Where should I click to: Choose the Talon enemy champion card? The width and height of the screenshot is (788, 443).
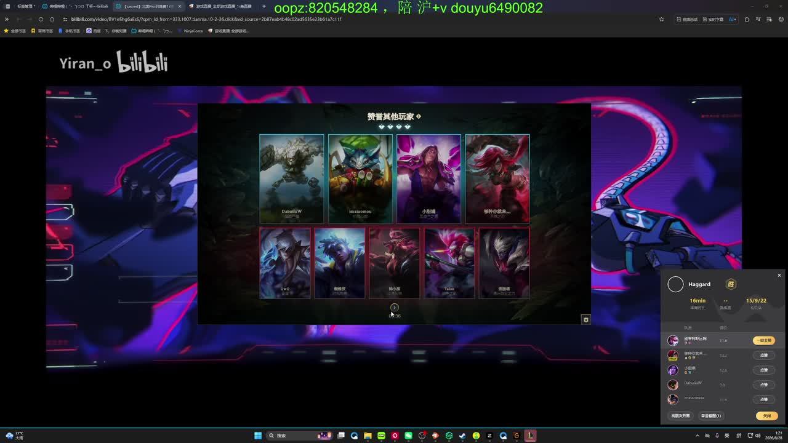click(x=449, y=263)
